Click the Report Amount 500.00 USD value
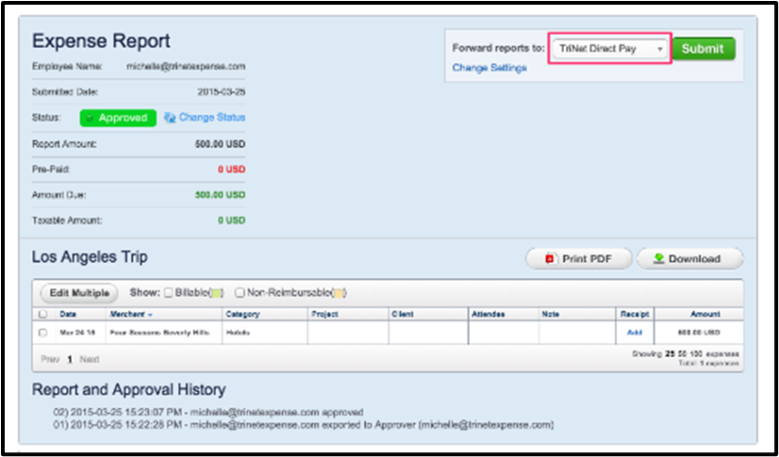Image resolution: width=779 pixels, height=457 pixels. (x=220, y=144)
